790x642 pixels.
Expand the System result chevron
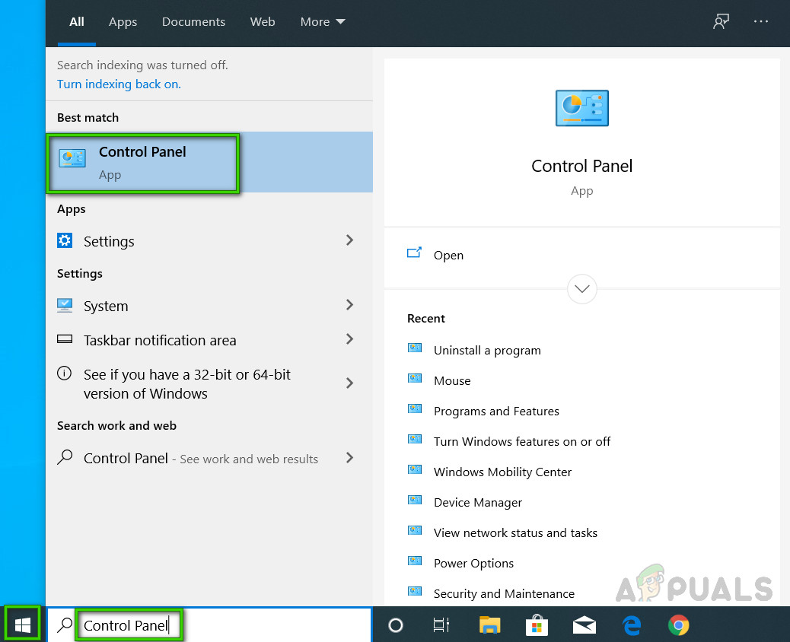[x=349, y=304]
